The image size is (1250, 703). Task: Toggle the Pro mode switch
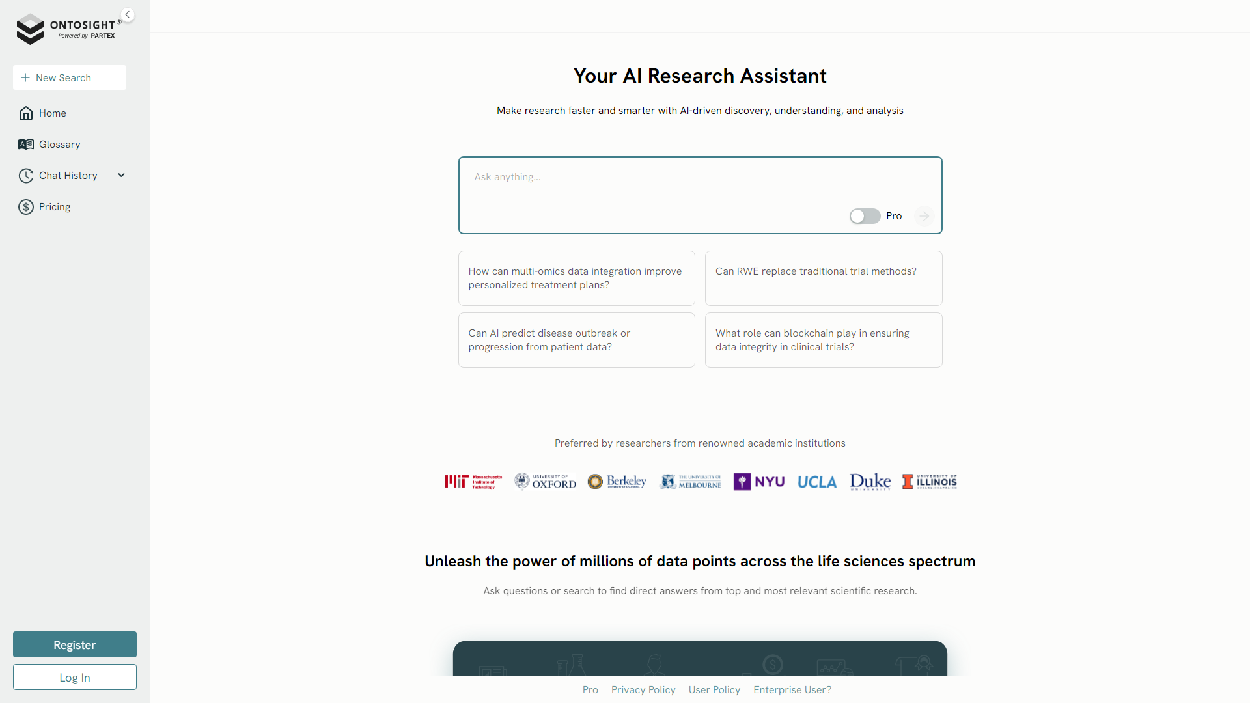click(864, 215)
